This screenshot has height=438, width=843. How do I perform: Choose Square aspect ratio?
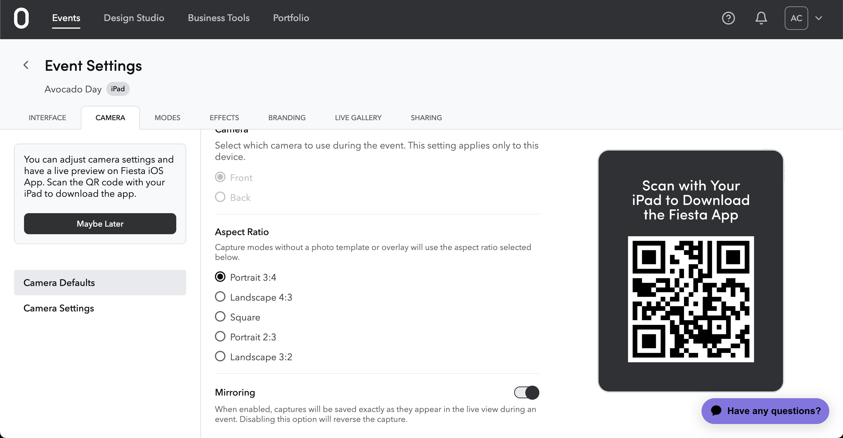pos(220,317)
